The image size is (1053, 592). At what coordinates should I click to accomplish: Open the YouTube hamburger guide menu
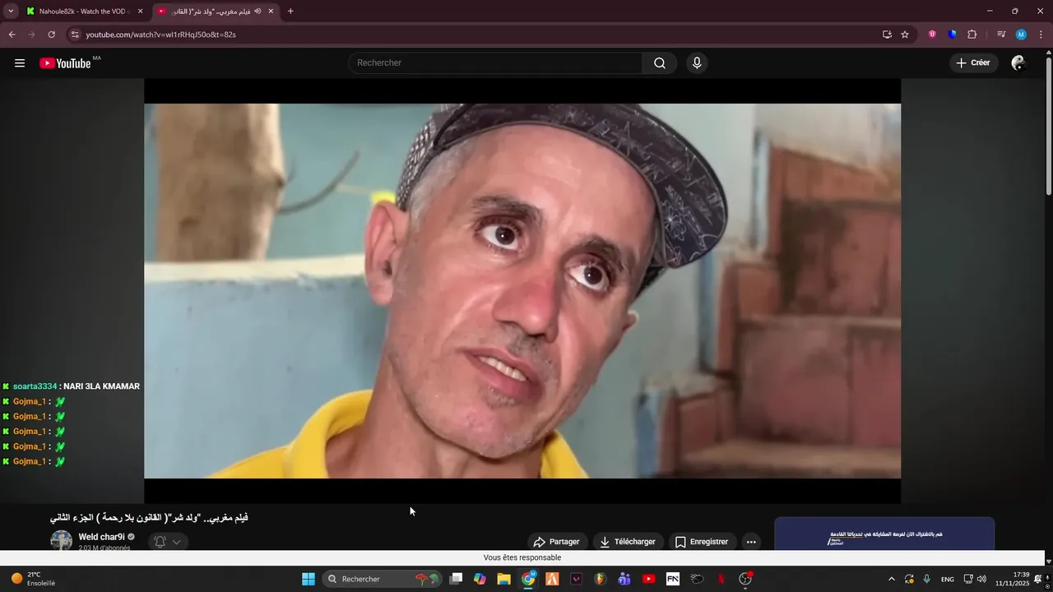pos(20,63)
